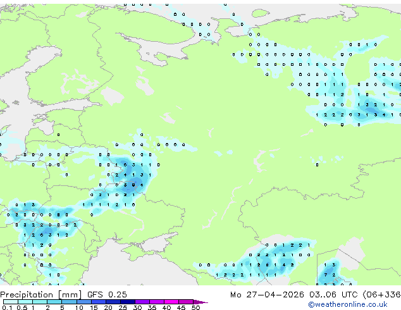Click the above-50 mm arrow tip of the legend
Viewport: 401px width, 310px height.
coord(200,302)
